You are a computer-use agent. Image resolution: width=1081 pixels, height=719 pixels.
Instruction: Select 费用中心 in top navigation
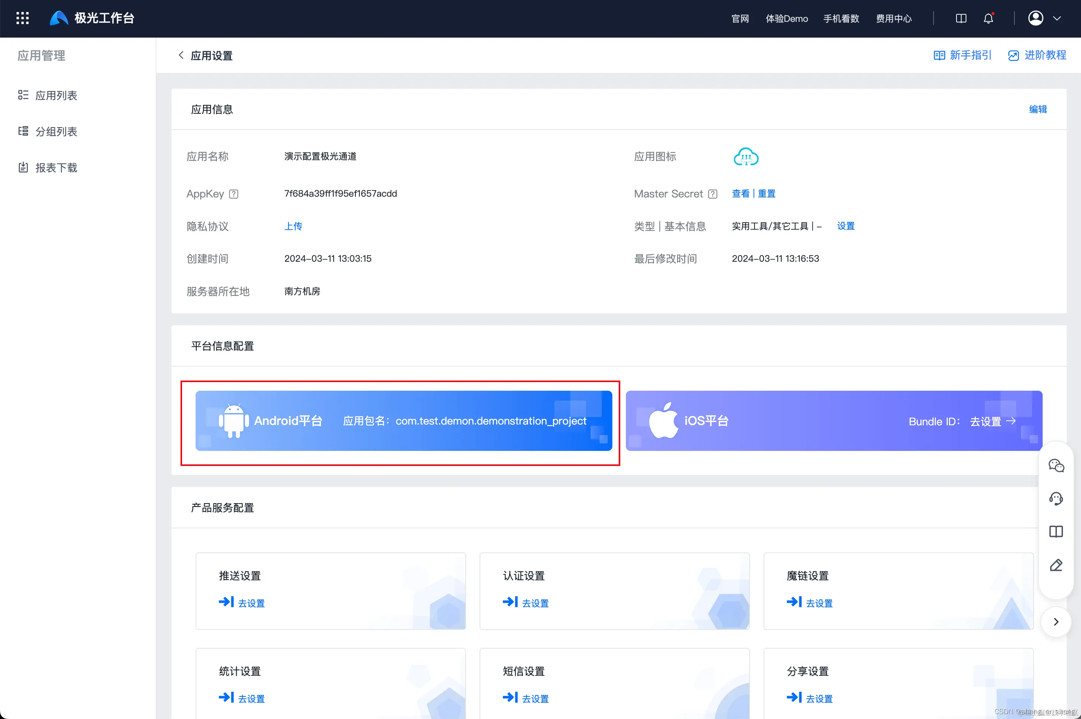tap(893, 18)
